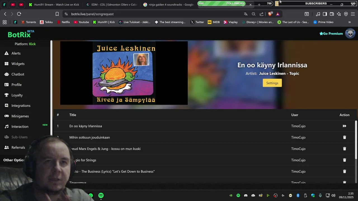
Task: Open Twitter bookmark
Action: click(x=197, y=22)
